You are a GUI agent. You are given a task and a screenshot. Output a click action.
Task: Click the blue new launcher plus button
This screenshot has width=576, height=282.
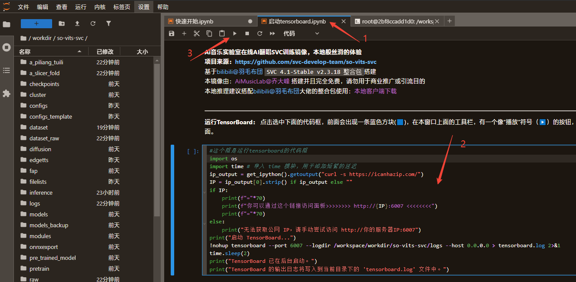(36, 23)
